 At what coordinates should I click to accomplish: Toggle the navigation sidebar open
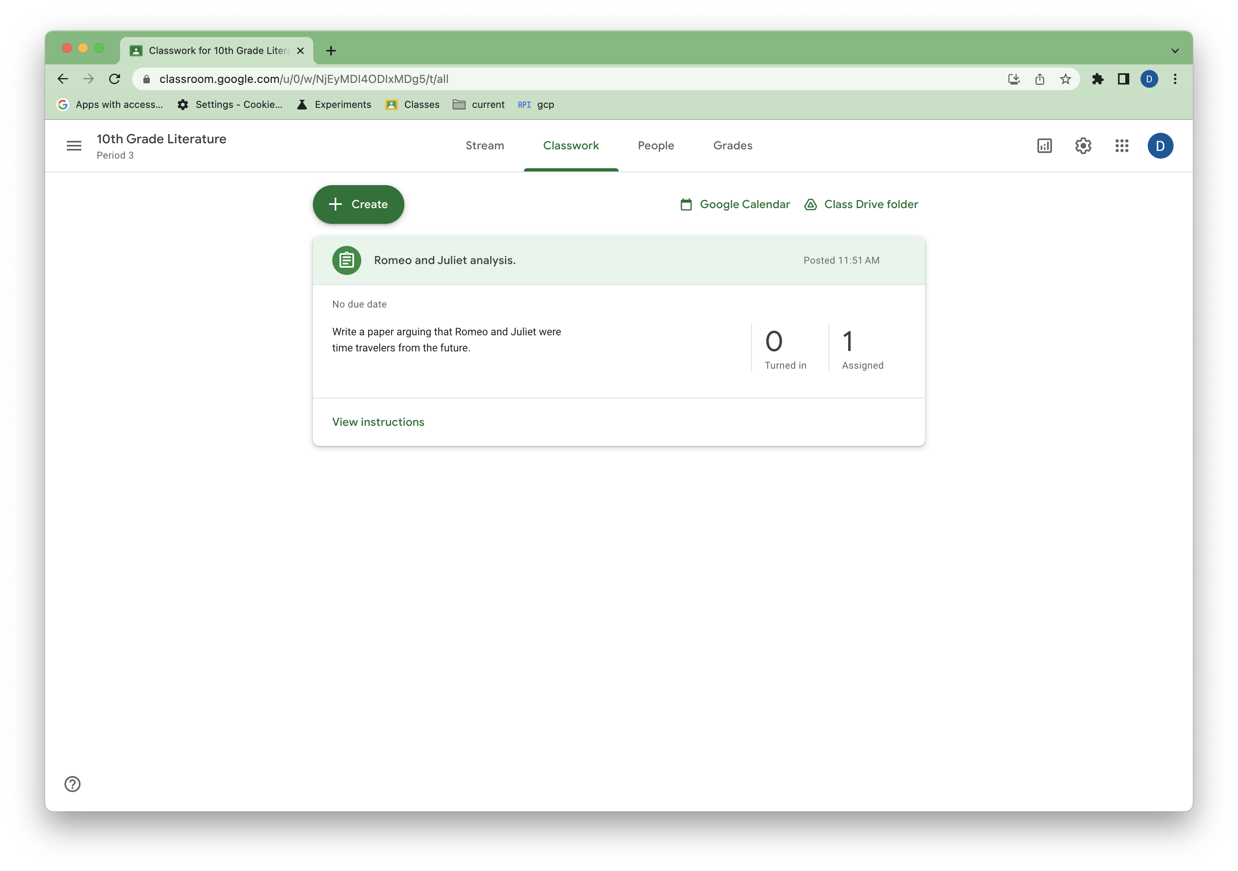coord(75,145)
